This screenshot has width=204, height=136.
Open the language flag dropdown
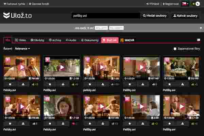[x=185, y=4]
